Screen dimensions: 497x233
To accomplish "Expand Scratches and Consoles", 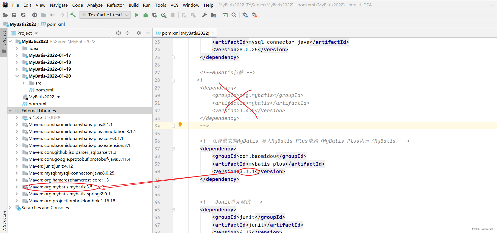I will [x=10, y=208].
